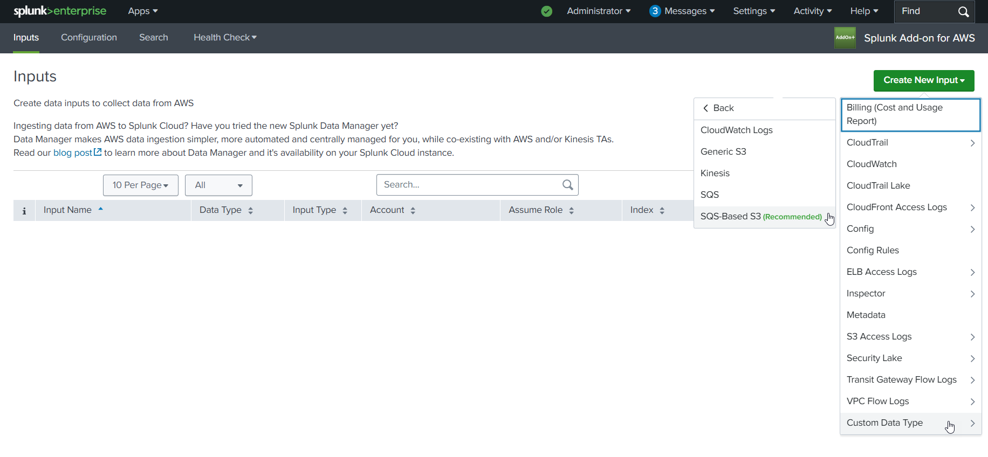Choose SQS-Based S3 (Recommended)
The height and width of the screenshot is (457, 988).
tap(764, 217)
